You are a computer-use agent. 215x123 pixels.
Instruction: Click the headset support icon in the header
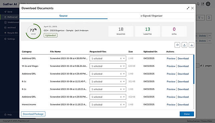(x=198, y=4)
